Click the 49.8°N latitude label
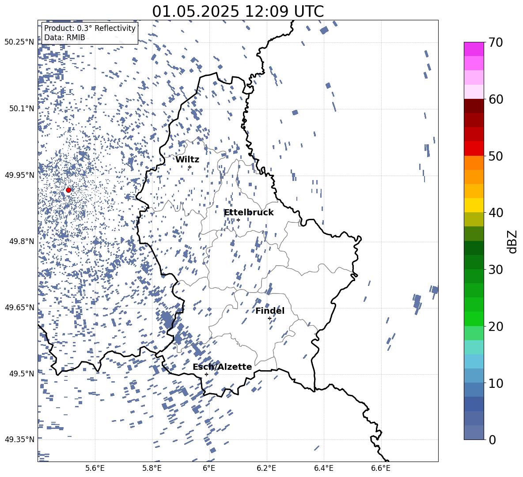 (21, 241)
